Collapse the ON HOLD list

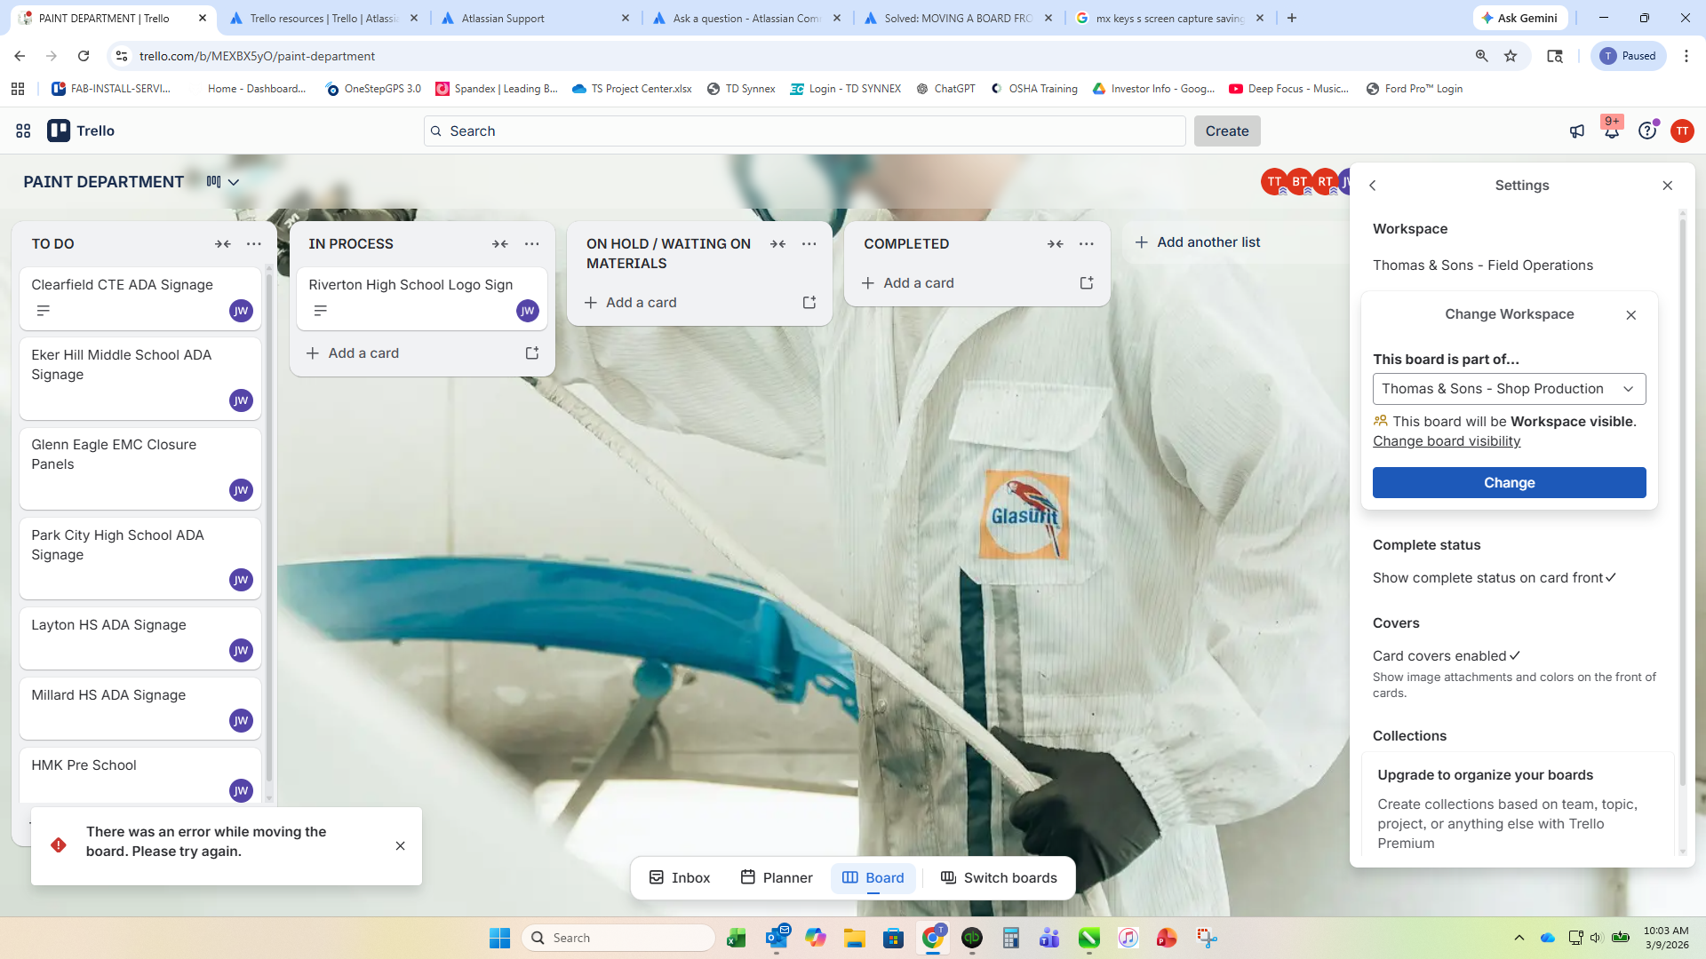click(778, 244)
